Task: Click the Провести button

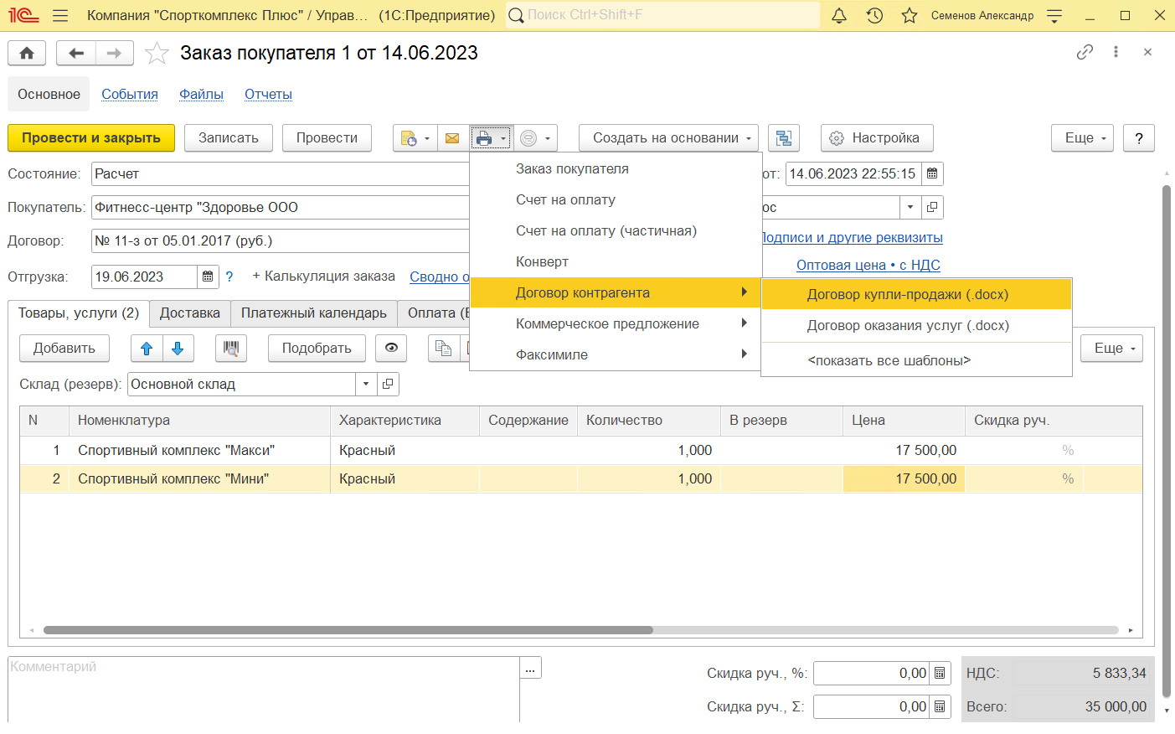Action: 327,138
